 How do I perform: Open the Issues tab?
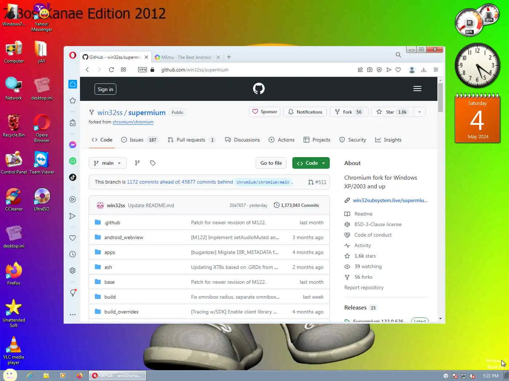point(140,140)
